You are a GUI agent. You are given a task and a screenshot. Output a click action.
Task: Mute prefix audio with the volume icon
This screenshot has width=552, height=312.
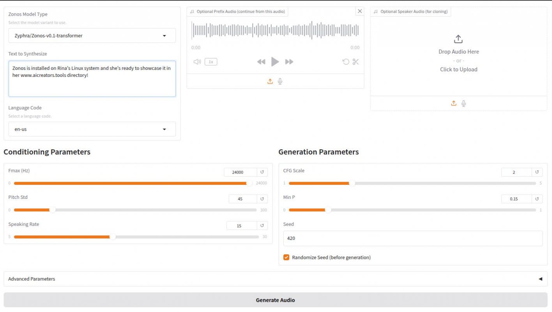tap(196, 61)
